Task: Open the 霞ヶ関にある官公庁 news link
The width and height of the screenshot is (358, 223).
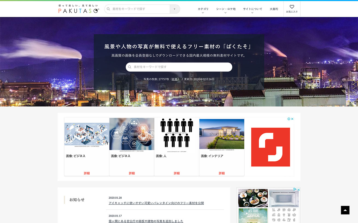Action: 146,221
